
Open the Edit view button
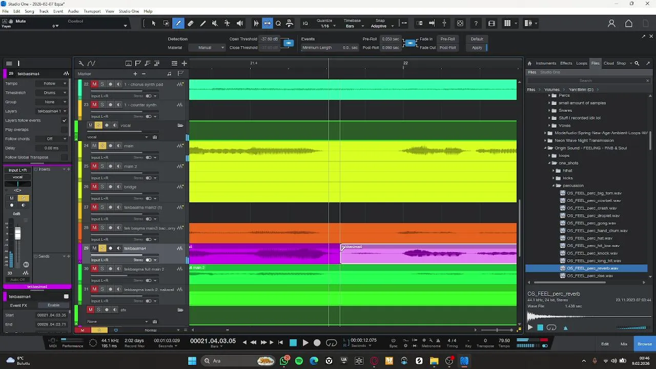point(605,344)
